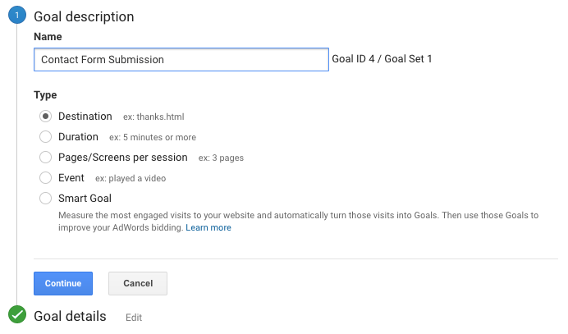Enable the Smart Goal radio option
568x334 pixels.
coord(46,199)
